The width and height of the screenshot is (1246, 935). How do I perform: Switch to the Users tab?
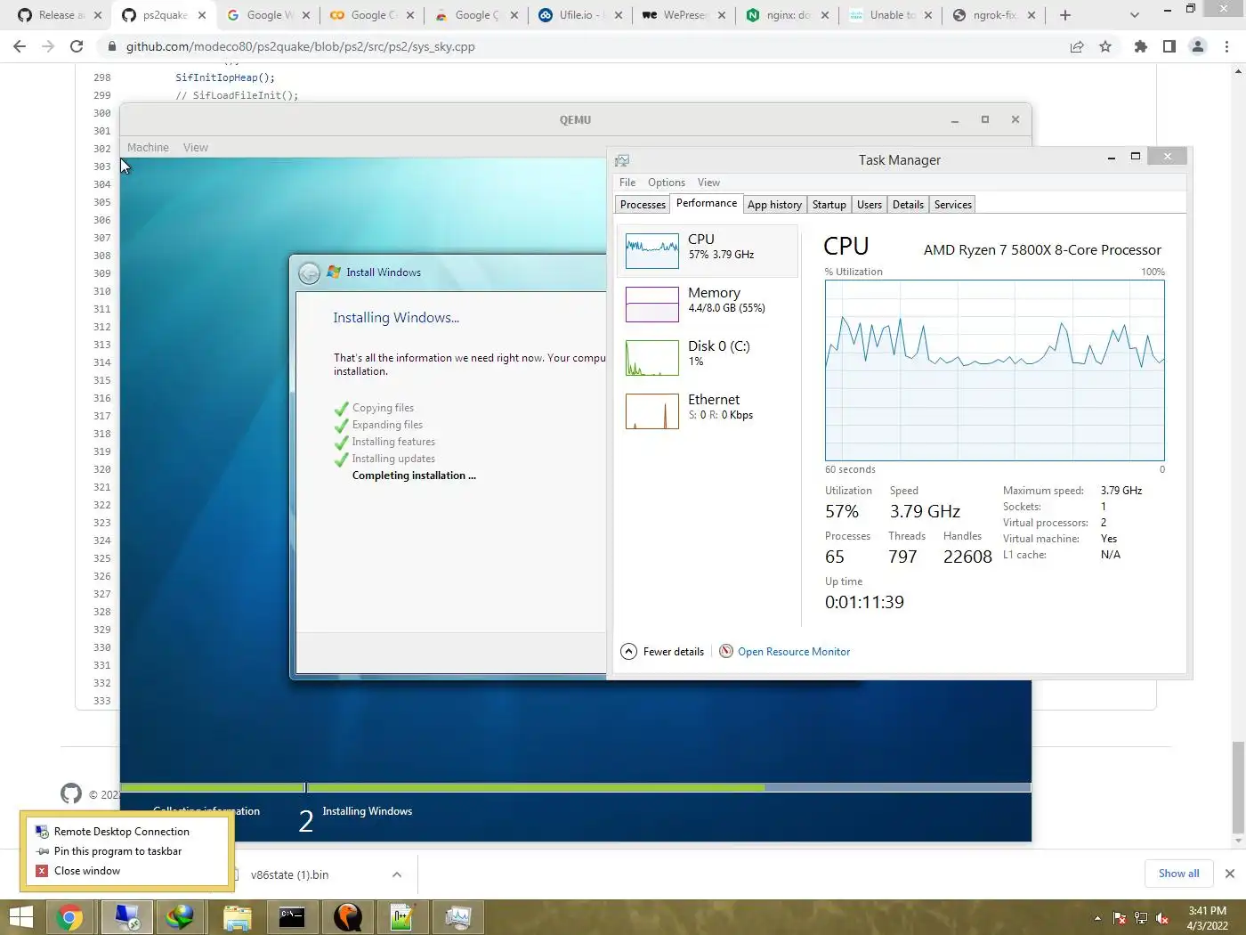870,205
